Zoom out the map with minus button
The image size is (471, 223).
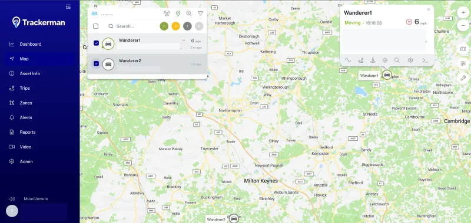pos(463,26)
